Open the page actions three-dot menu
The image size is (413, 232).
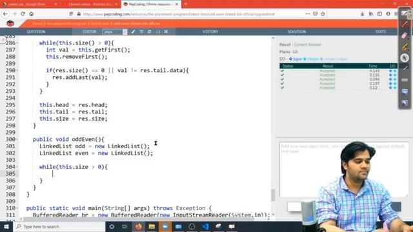(x=307, y=14)
